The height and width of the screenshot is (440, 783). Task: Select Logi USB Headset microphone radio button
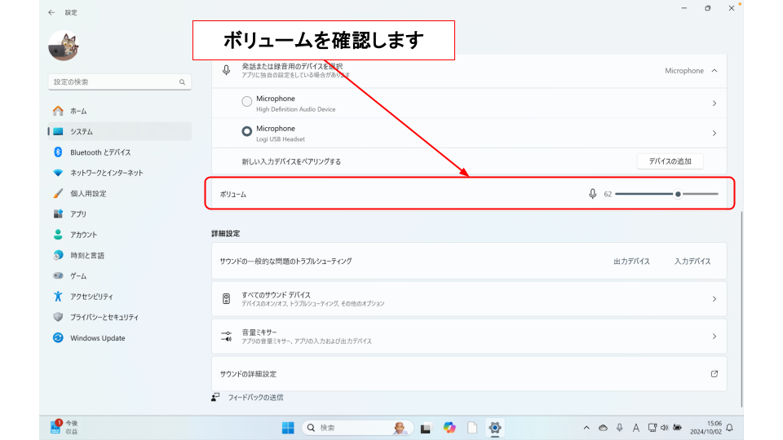pyautogui.click(x=247, y=131)
